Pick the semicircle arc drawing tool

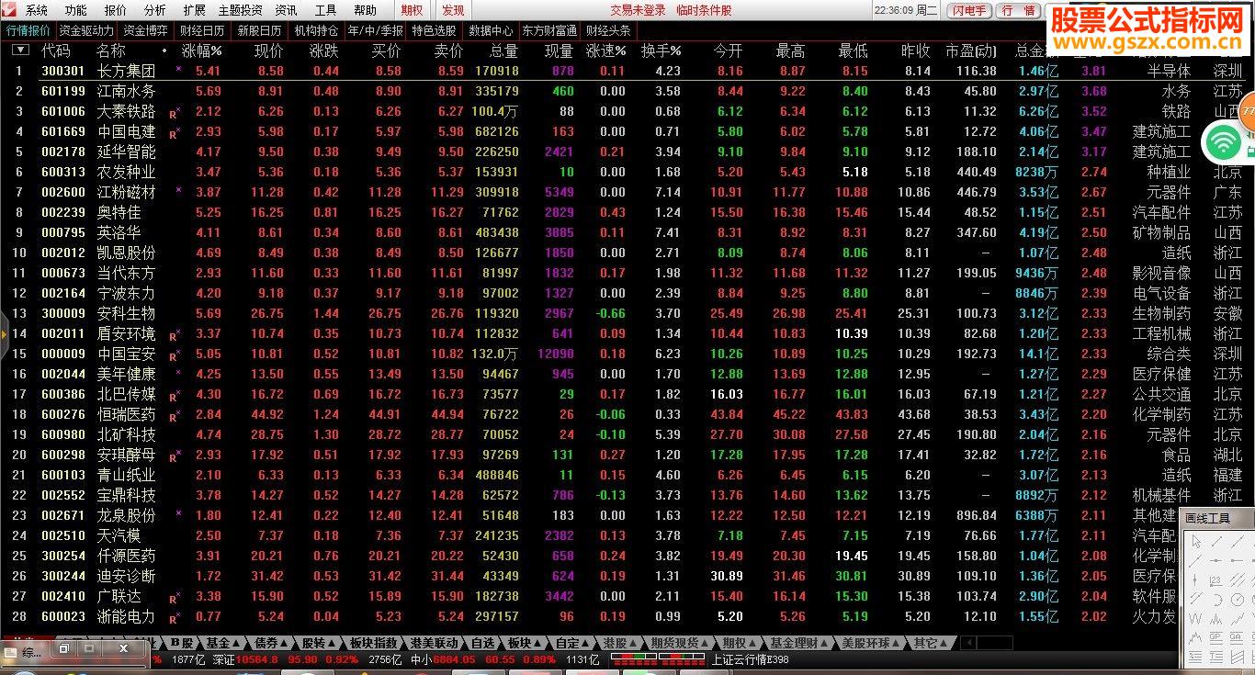1218,600
